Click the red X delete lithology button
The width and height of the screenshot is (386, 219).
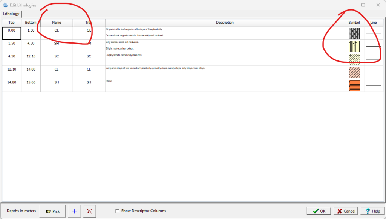[89, 211]
